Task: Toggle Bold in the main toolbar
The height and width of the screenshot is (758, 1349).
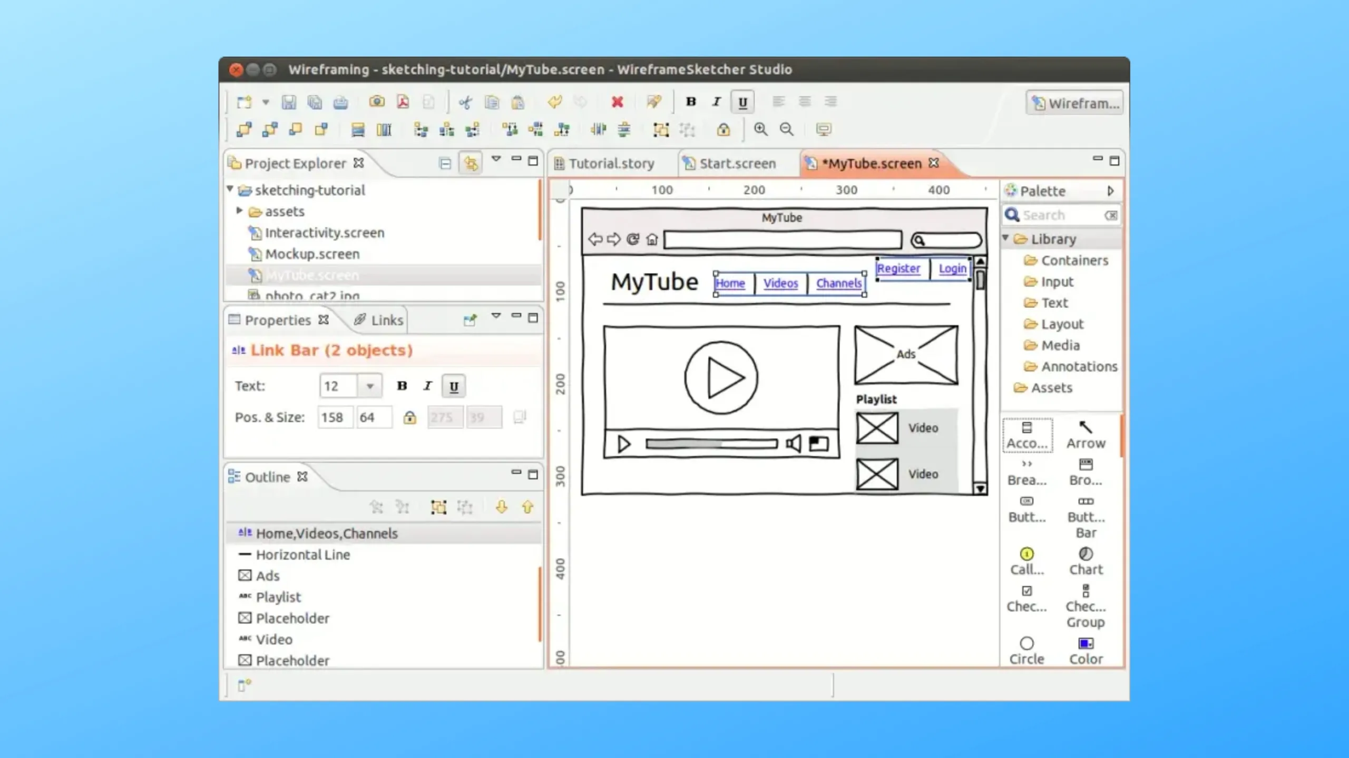Action: 691,102
